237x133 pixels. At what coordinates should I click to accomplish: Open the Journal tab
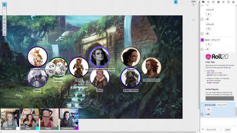click(213, 2)
